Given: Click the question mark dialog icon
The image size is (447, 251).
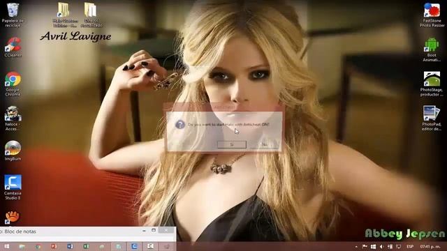Looking at the screenshot, I should pos(180,124).
